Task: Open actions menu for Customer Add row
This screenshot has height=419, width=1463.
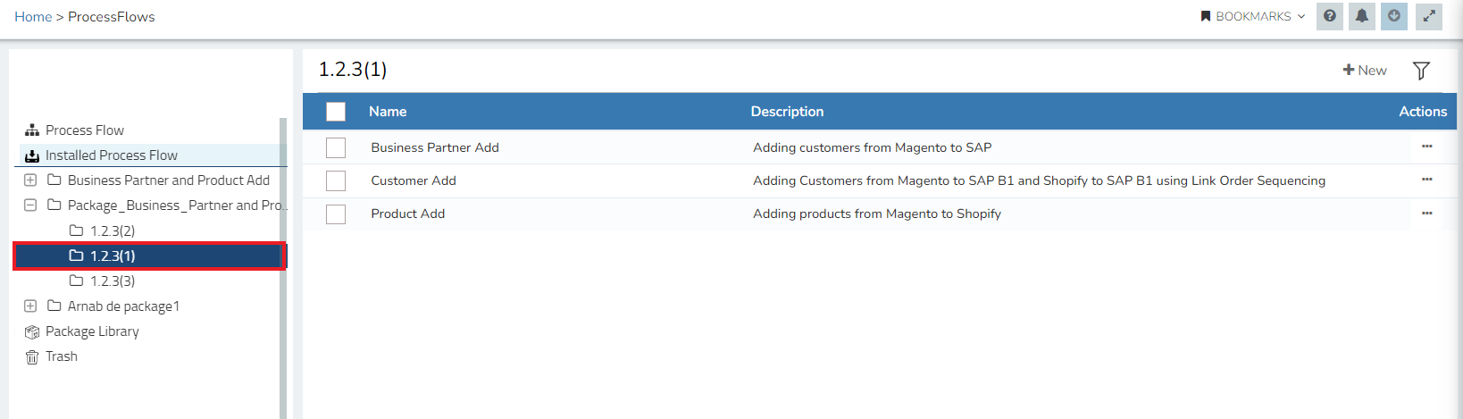Action: click(1426, 180)
